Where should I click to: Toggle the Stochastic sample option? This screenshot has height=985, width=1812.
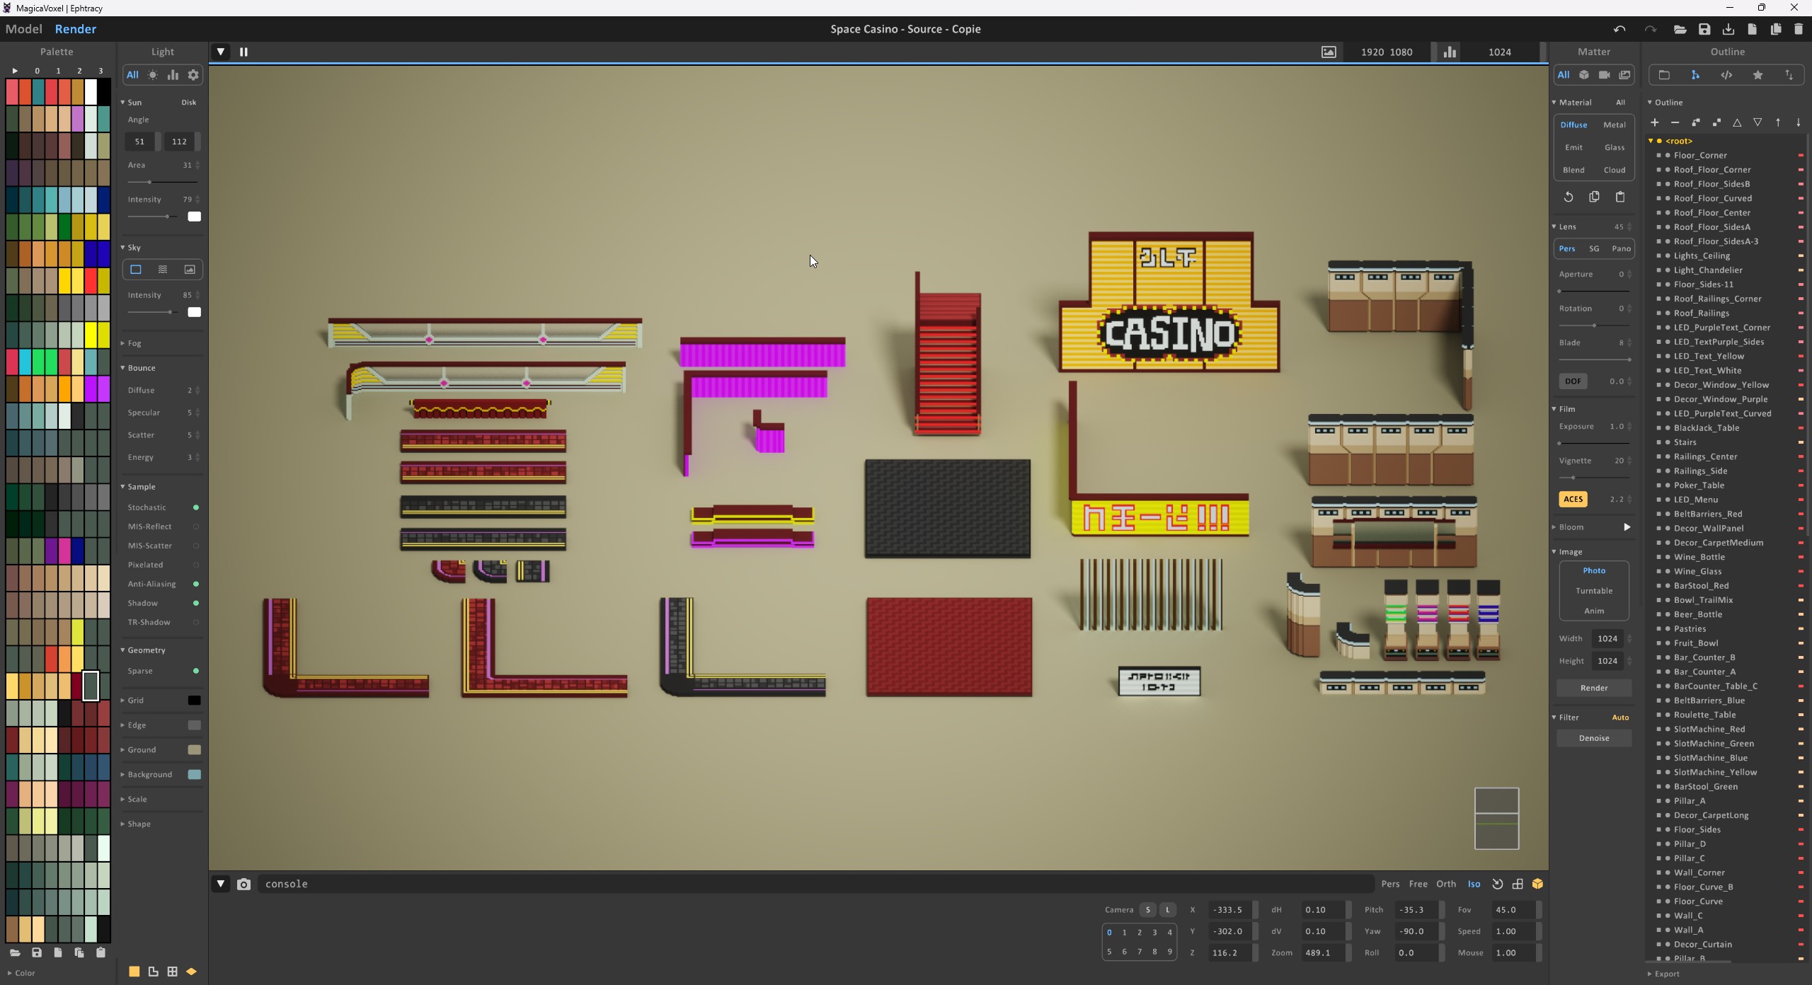click(x=196, y=507)
